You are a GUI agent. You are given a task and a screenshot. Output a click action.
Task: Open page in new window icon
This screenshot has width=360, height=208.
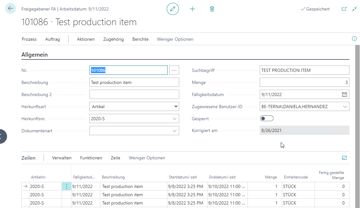(x=344, y=9)
